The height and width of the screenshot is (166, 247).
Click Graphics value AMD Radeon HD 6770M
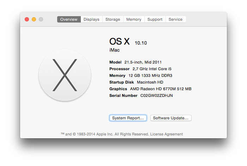click(161, 89)
